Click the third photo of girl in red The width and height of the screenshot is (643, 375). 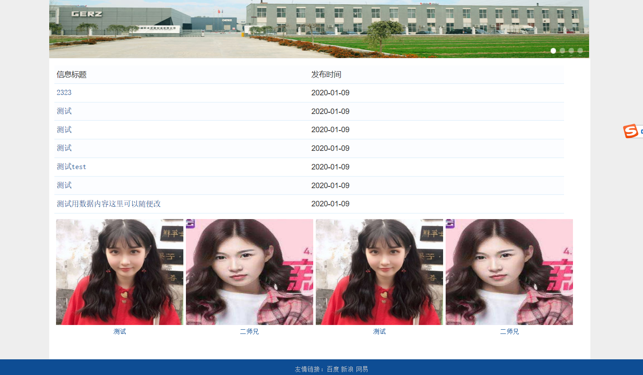[379, 272]
